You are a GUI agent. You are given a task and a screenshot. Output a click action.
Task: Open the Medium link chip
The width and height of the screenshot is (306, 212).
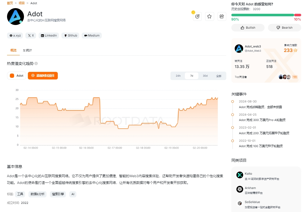pos(92,35)
